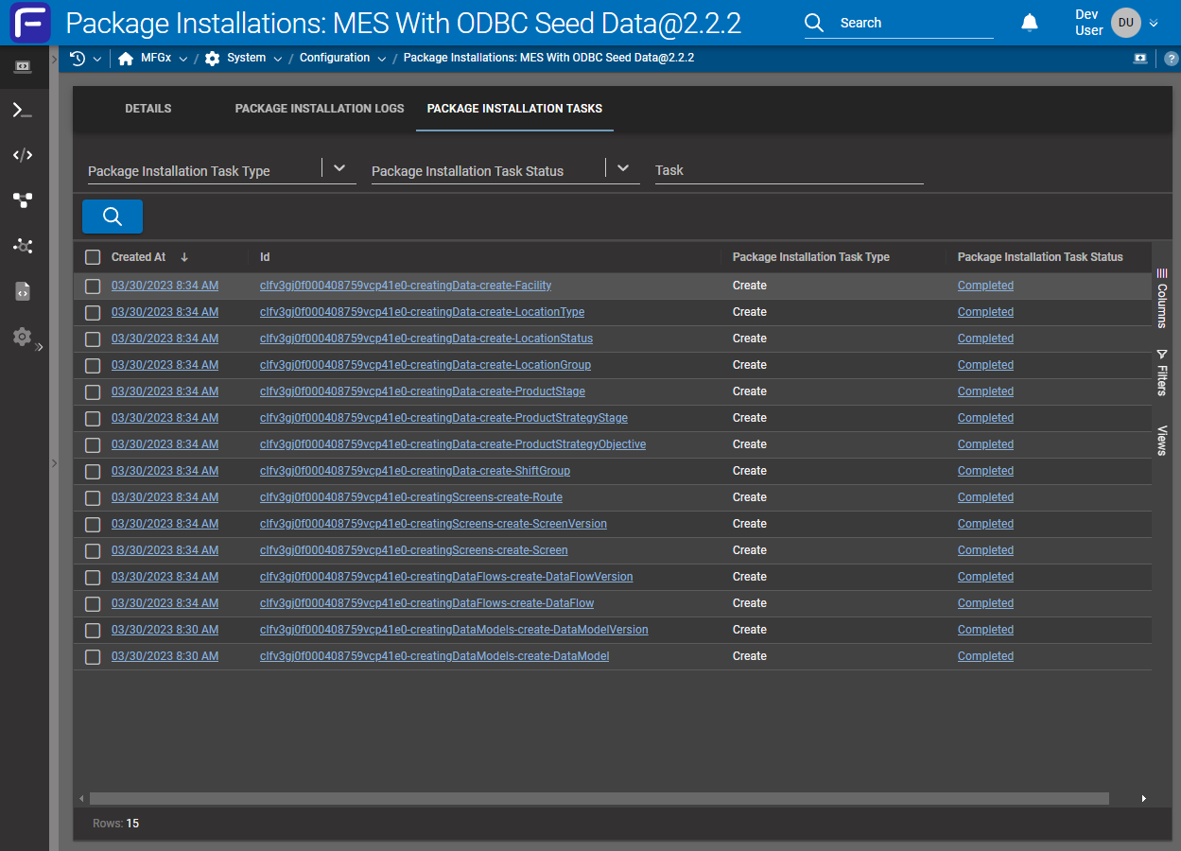Switch to the Package Installation Logs tab
The image size is (1181, 851).
(x=320, y=109)
